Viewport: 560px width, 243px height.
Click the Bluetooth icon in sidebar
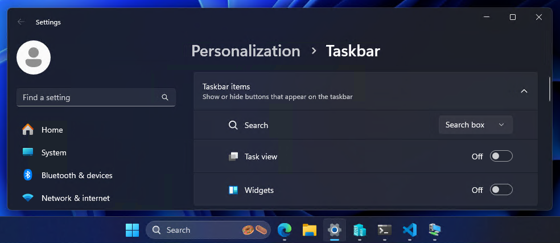pyautogui.click(x=28, y=175)
